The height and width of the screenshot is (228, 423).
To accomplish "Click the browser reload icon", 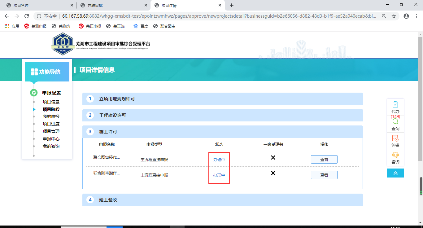I will (27, 16).
